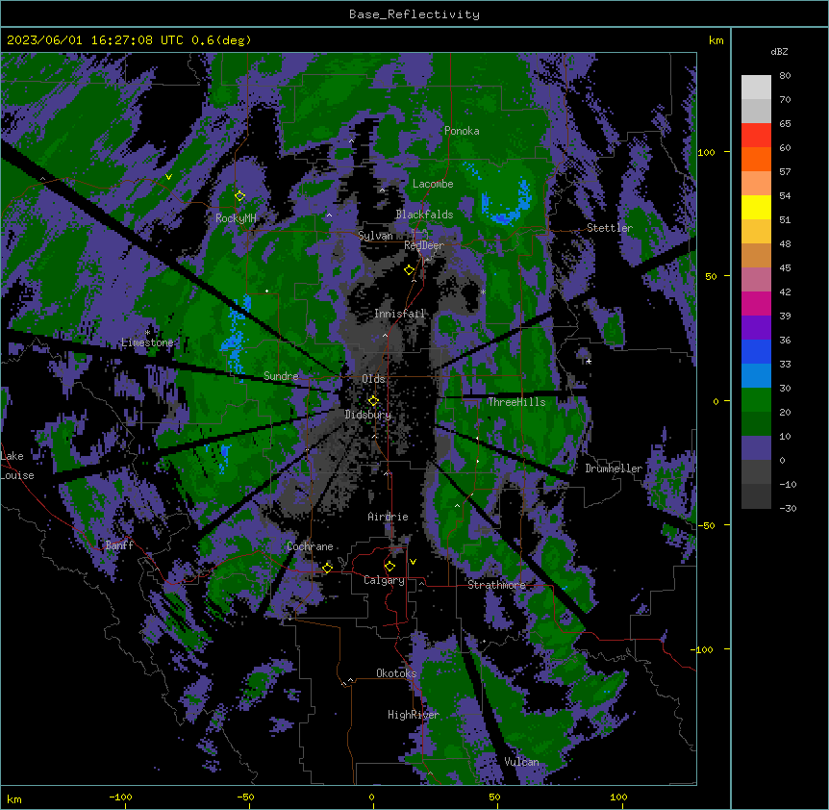Image resolution: width=829 pixels, height=810 pixels.
Task: Click the -30 dBZ dark gray legend swatch
Action: (x=756, y=496)
